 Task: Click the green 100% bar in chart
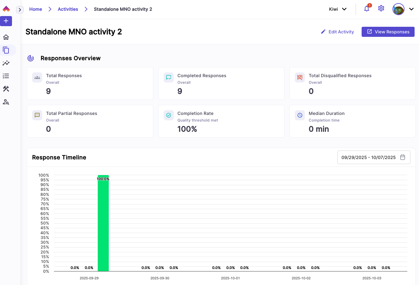point(103,224)
